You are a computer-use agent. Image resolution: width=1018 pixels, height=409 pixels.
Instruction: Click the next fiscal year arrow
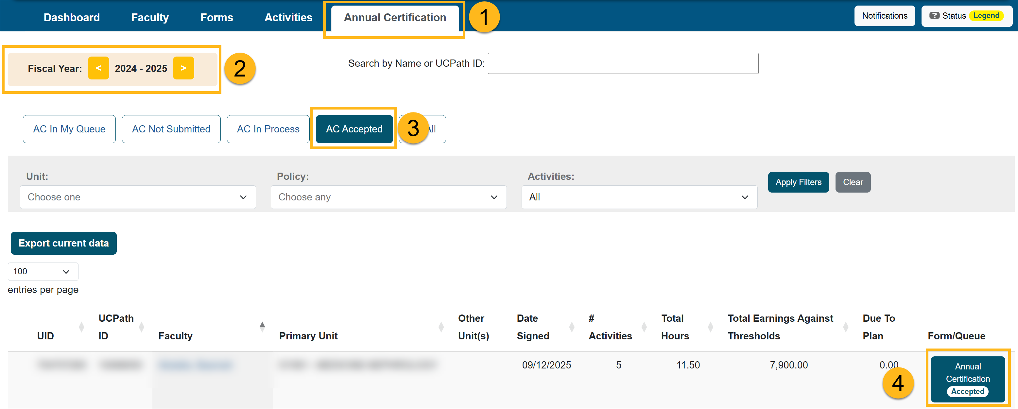tap(183, 68)
